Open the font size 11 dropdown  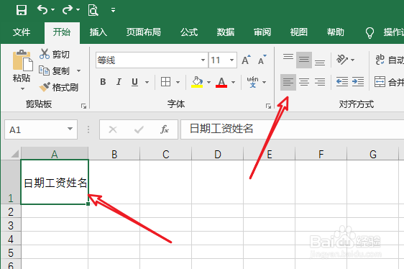pos(231,60)
